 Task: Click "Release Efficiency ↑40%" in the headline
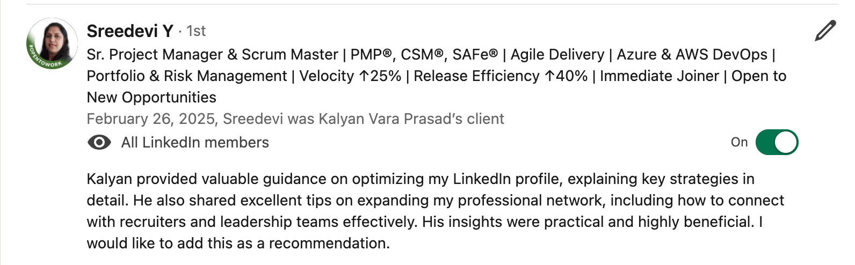(501, 76)
